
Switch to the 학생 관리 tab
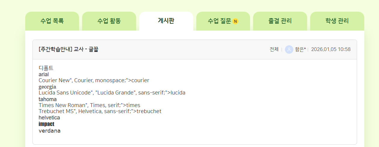click(x=337, y=21)
